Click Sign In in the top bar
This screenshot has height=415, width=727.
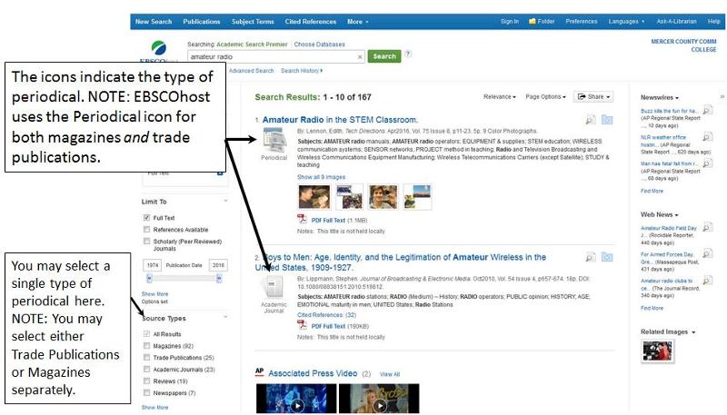(x=510, y=21)
